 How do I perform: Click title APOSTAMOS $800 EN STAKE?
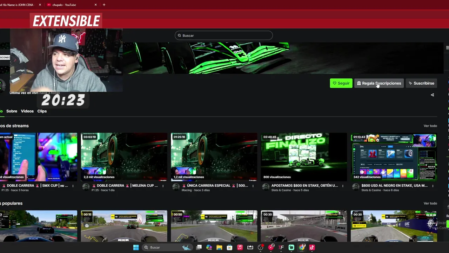pyautogui.click(x=305, y=186)
